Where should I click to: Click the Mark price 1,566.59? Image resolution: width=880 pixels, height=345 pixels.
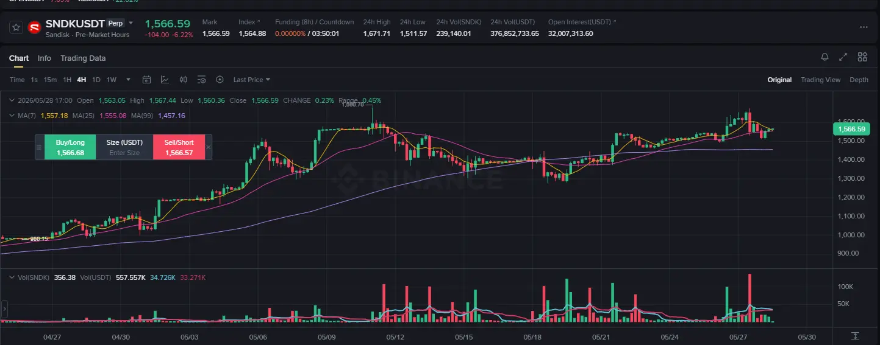tap(216, 33)
